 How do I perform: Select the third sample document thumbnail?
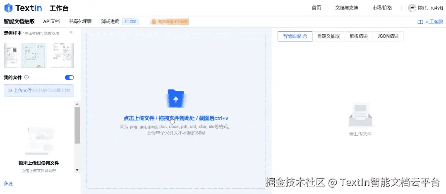coord(62,55)
